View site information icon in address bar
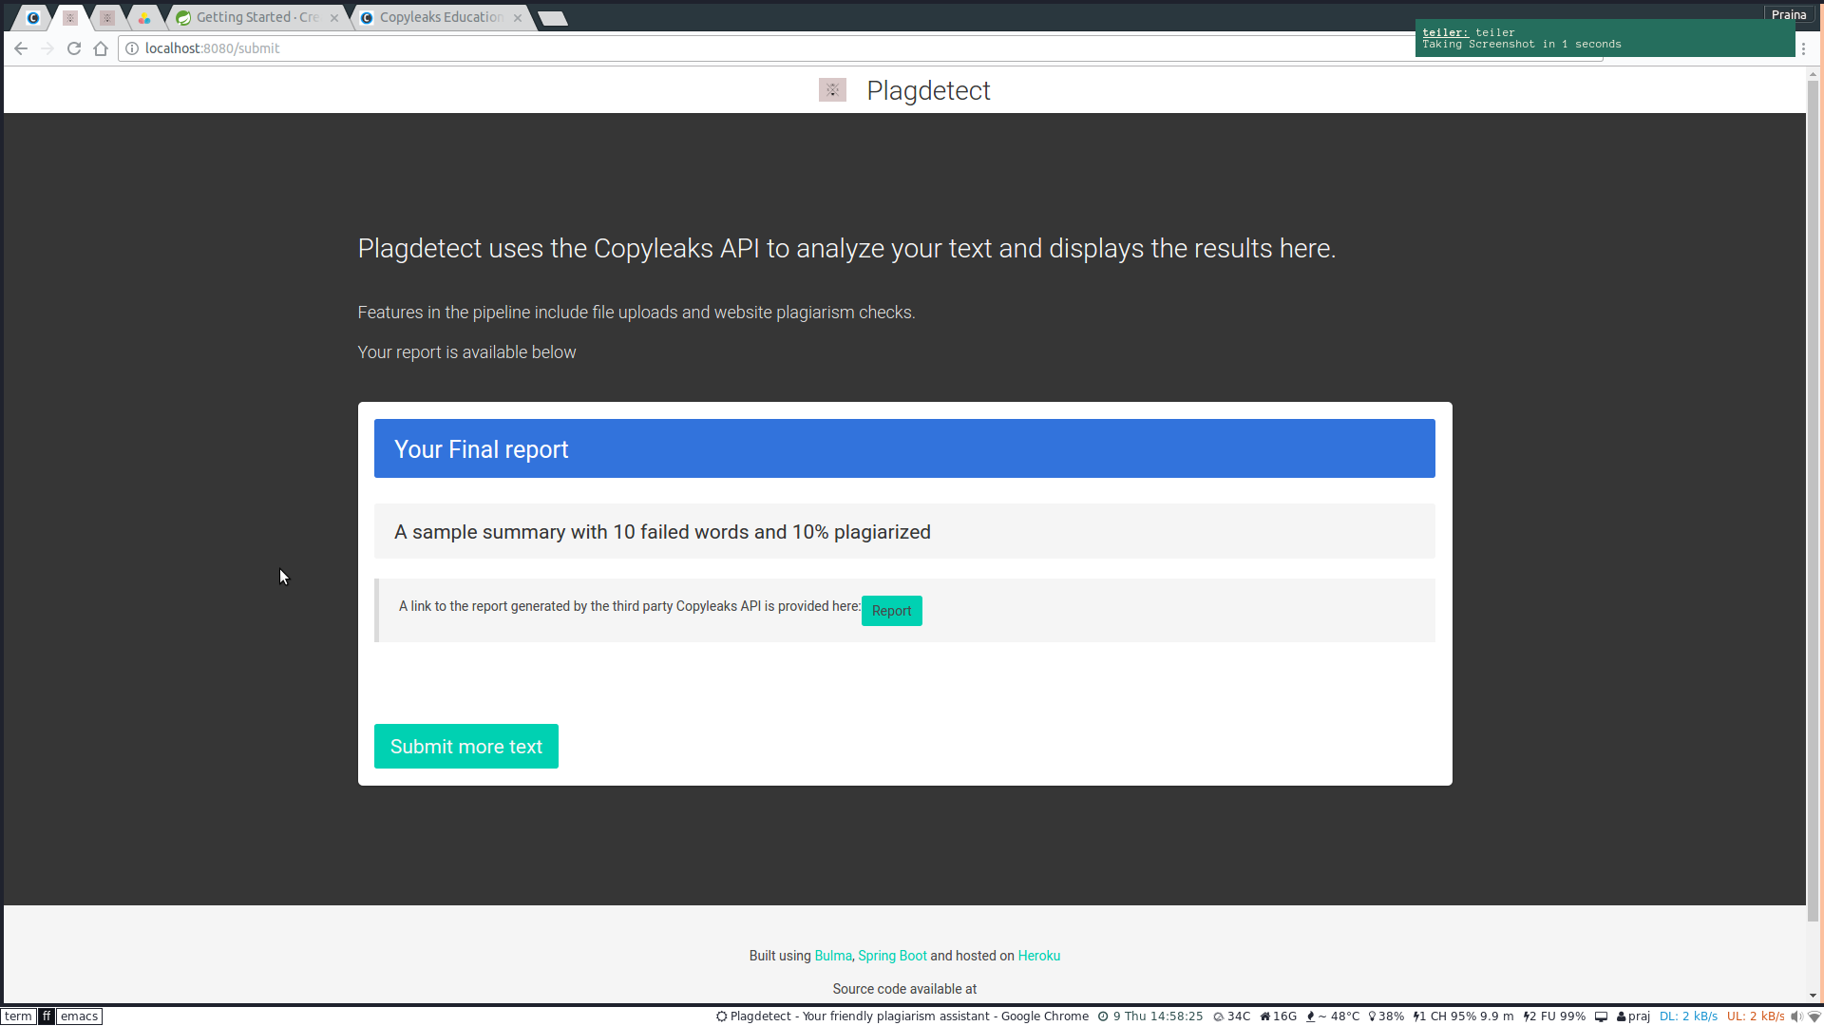The image size is (1824, 1026). pyautogui.click(x=132, y=48)
